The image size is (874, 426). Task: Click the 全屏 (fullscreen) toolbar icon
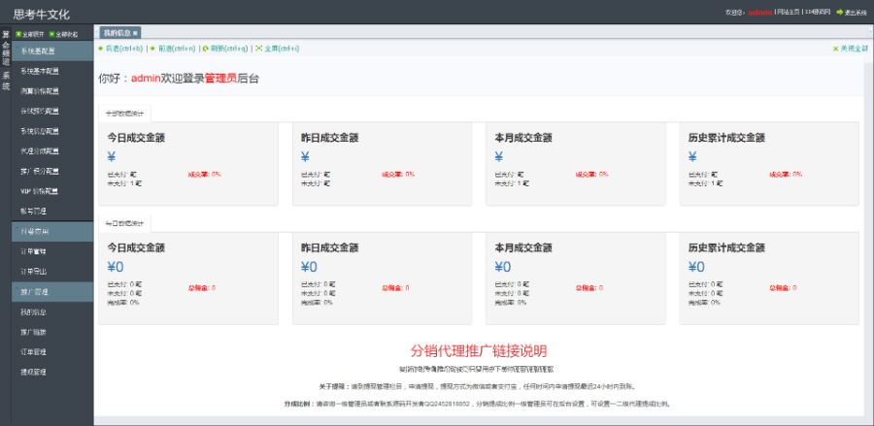click(x=258, y=48)
